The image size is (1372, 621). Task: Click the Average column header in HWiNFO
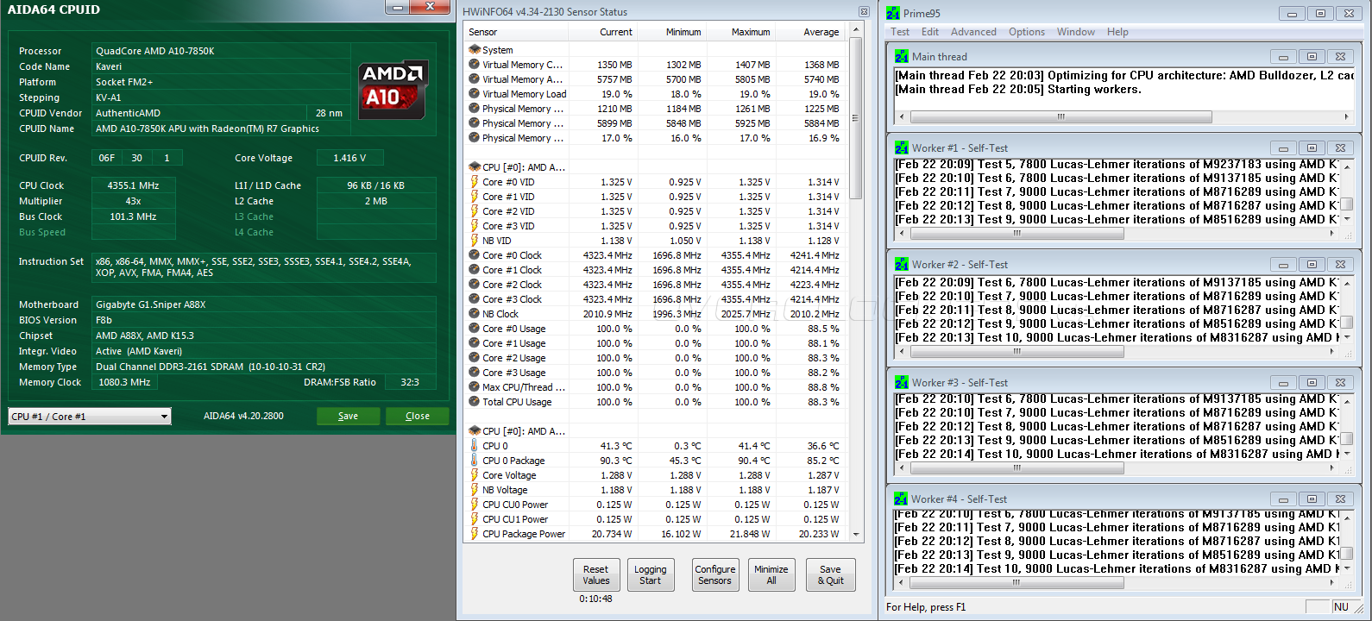pos(810,32)
